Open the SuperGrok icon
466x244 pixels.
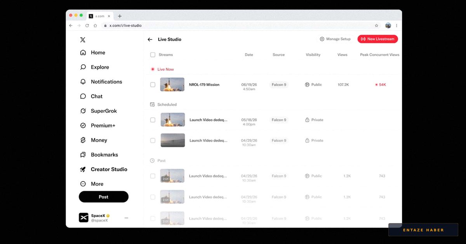click(x=83, y=111)
